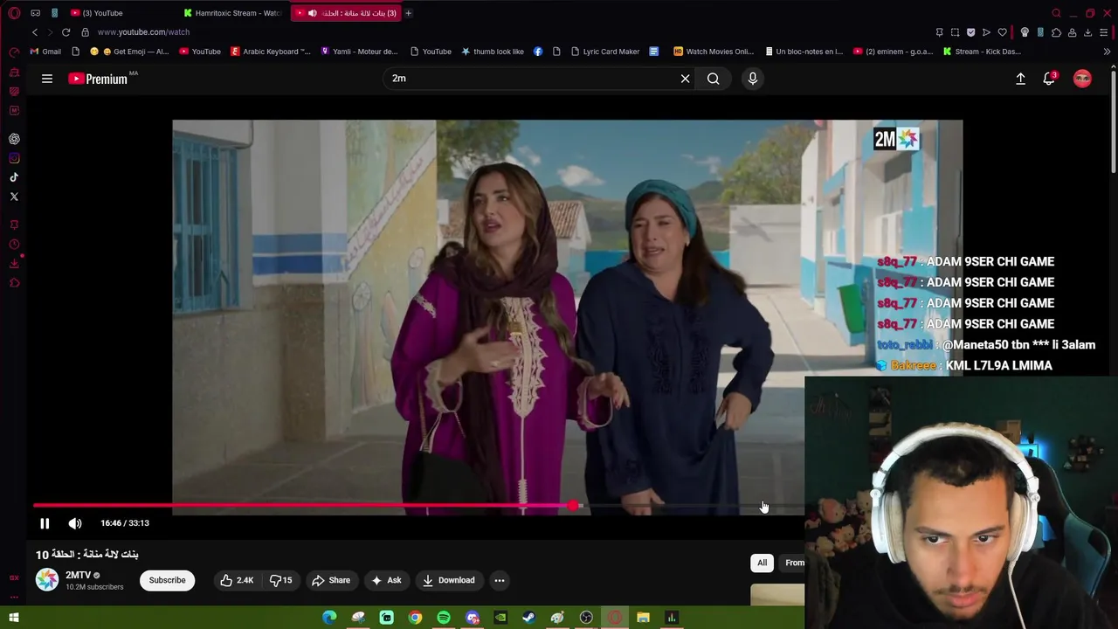Open the Un bloc-notes bookmark

coord(804,52)
